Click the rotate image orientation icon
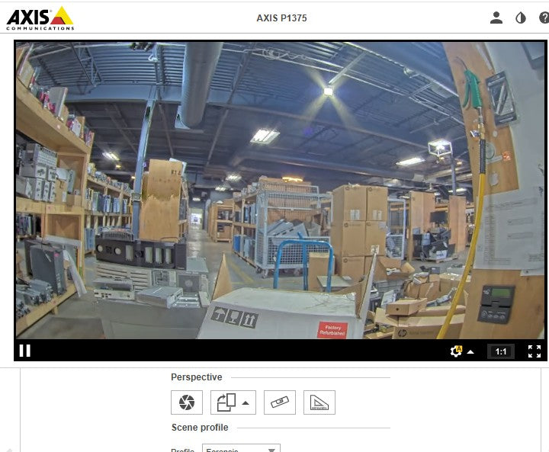This screenshot has width=549, height=452. tap(226, 402)
